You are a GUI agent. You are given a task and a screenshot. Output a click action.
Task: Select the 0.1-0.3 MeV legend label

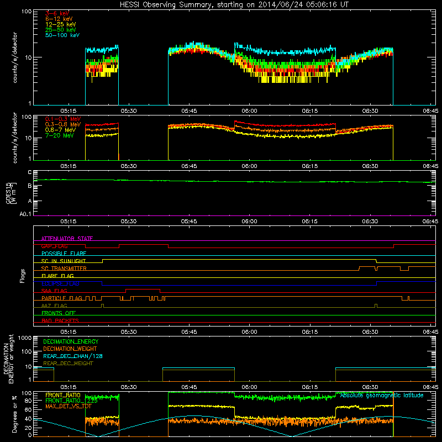pyautogui.click(x=63, y=119)
